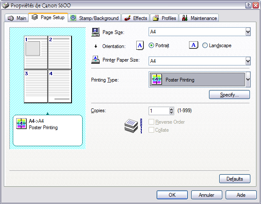
Task: Toggle the Collate checkbox
Action: pyautogui.click(x=151, y=130)
